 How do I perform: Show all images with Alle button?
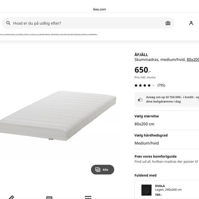(102, 170)
